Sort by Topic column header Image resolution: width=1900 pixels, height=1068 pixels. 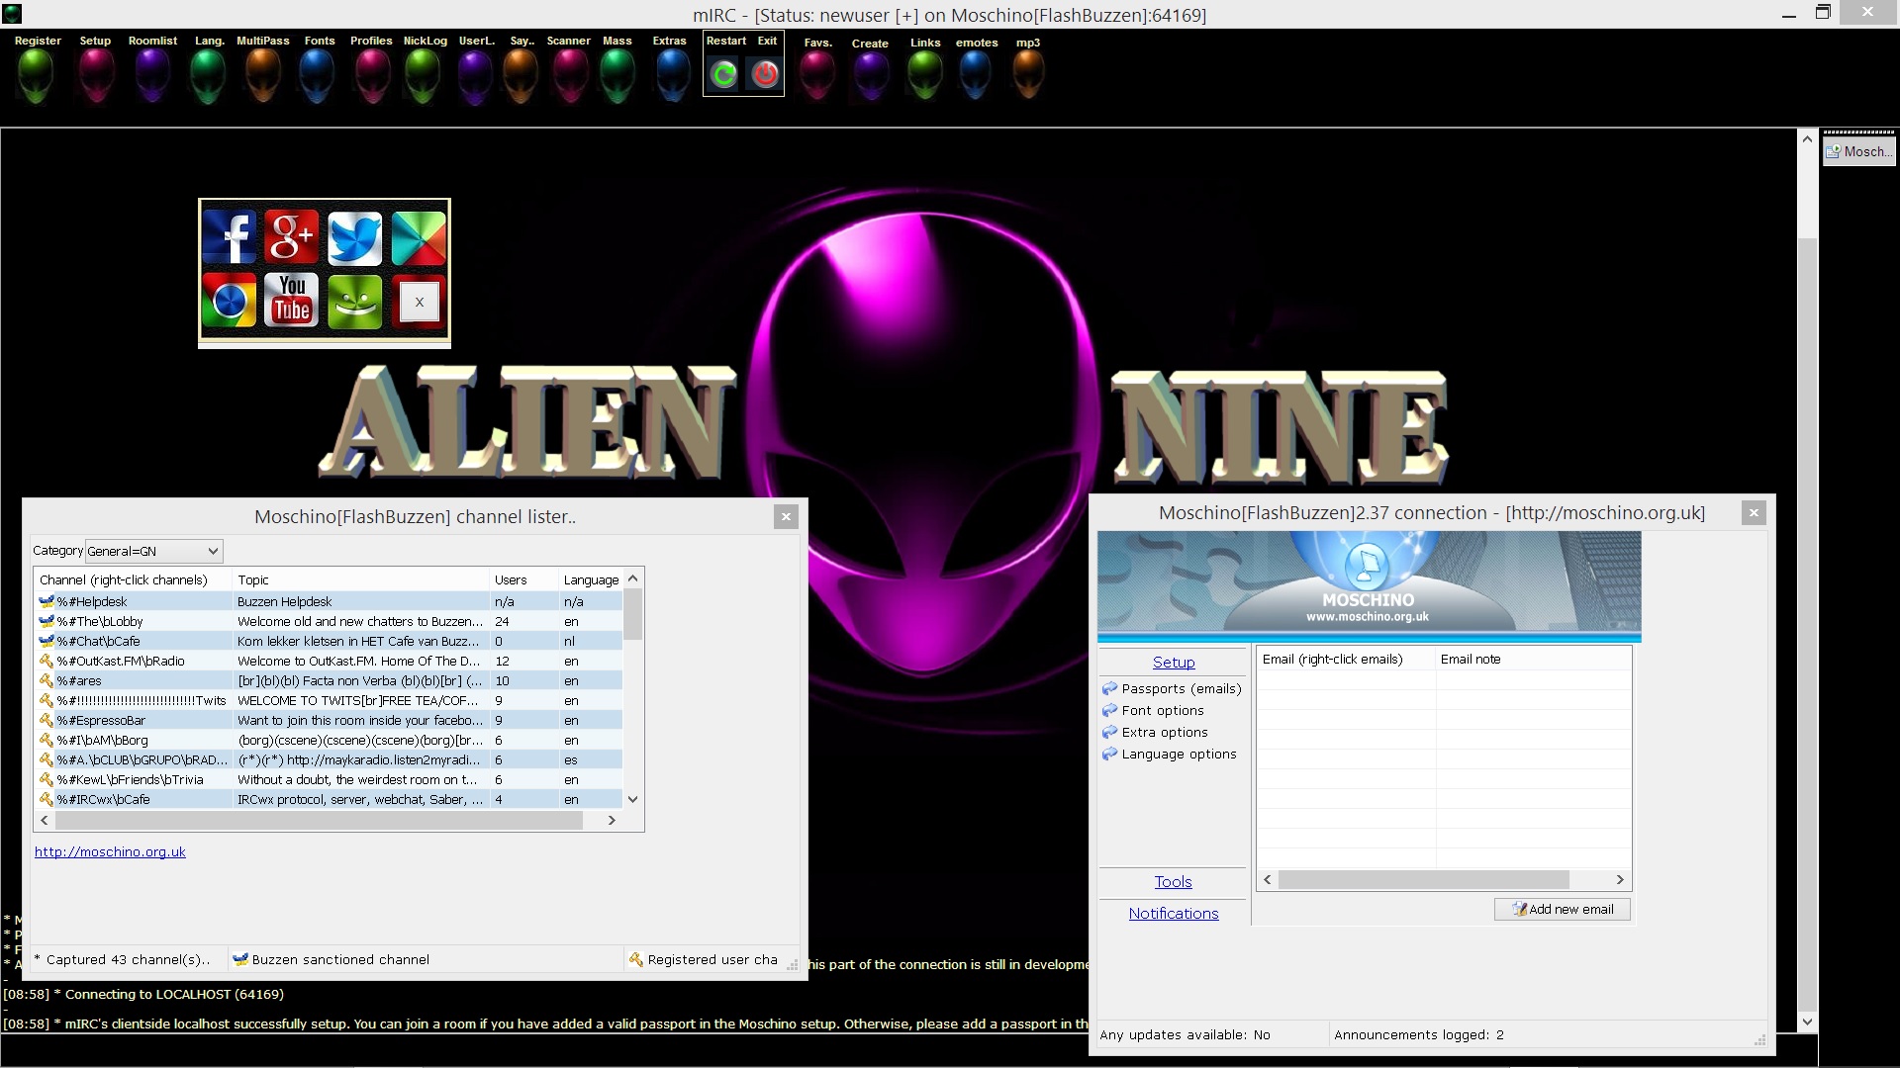[361, 579]
